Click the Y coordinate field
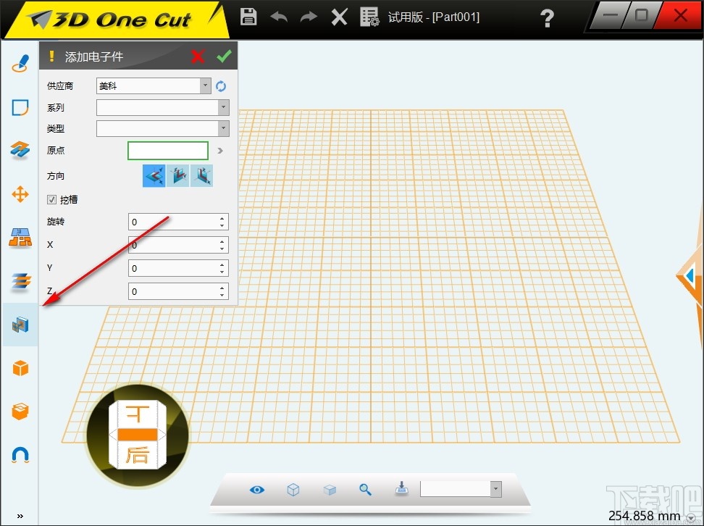Image resolution: width=704 pixels, height=526 pixels. [173, 268]
